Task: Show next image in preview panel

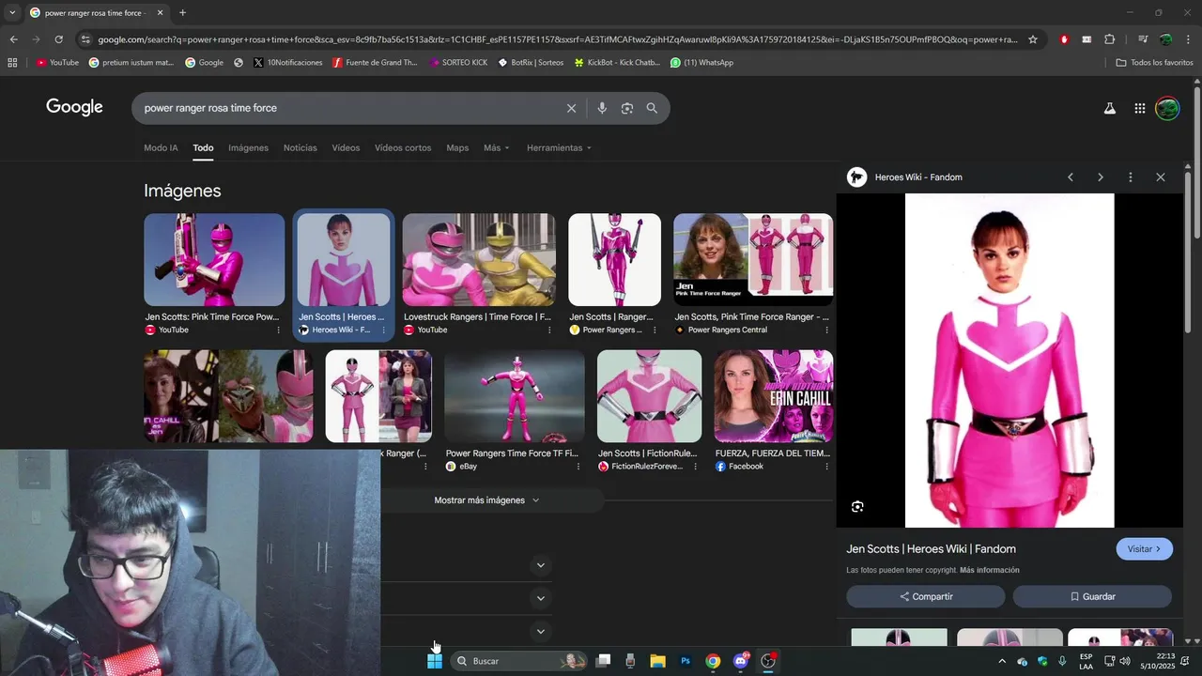Action: coord(1101,177)
